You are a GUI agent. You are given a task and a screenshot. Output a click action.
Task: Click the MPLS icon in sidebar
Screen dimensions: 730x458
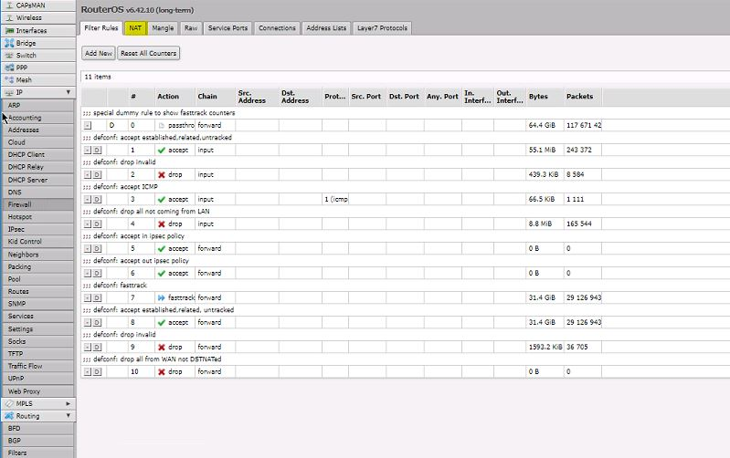click(9, 403)
